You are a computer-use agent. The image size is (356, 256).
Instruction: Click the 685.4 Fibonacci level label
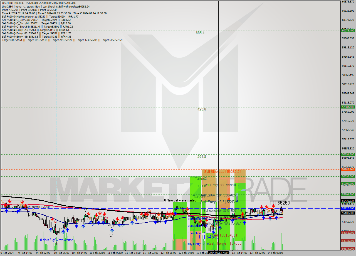point(200,33)
